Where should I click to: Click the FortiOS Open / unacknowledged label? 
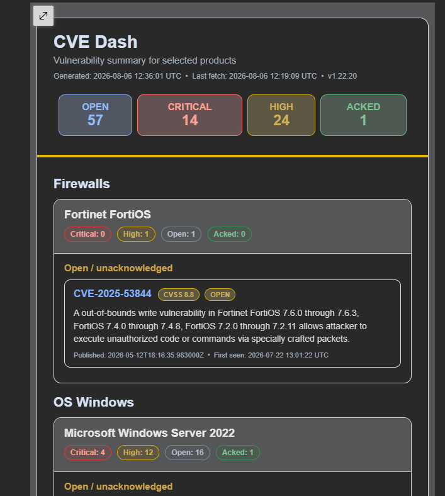coord(118,268)
